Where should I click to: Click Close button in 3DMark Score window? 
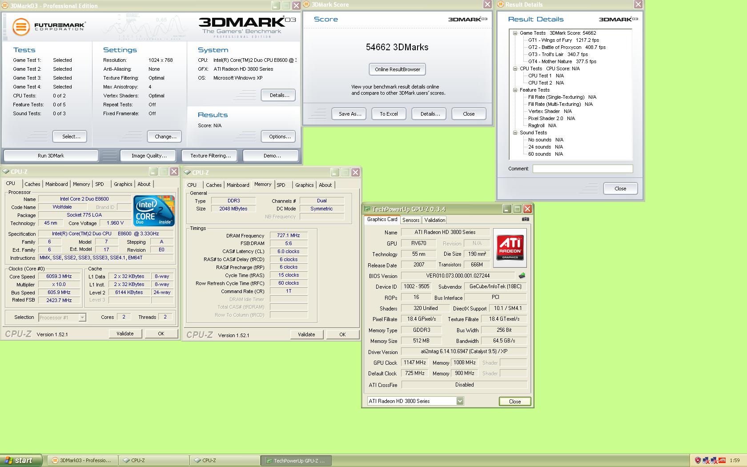tap(469, 114)
